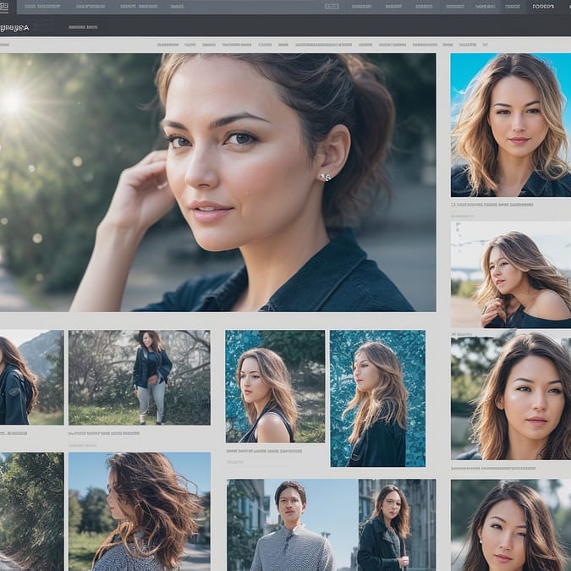Select the dark highlighted tab ending the top bar

tap(543, 7)
